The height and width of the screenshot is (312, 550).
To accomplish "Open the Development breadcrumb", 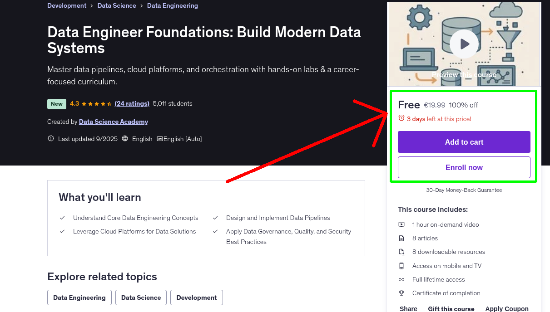I will pyautogui.click(x=67, y=6).
